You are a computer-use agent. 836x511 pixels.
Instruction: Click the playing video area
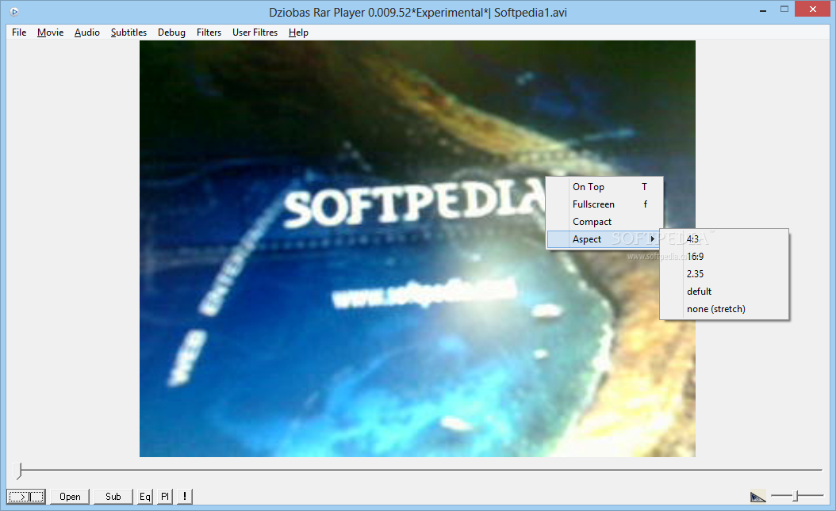pyautogui.click(x=417, y=249)
